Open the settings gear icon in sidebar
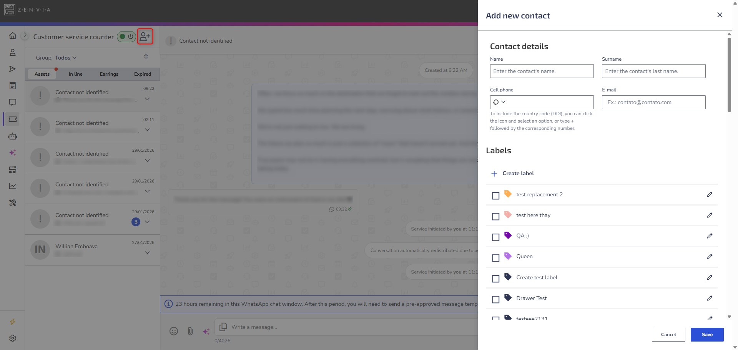The width and height of the screenshot is (738, 350). pos(13,338)
